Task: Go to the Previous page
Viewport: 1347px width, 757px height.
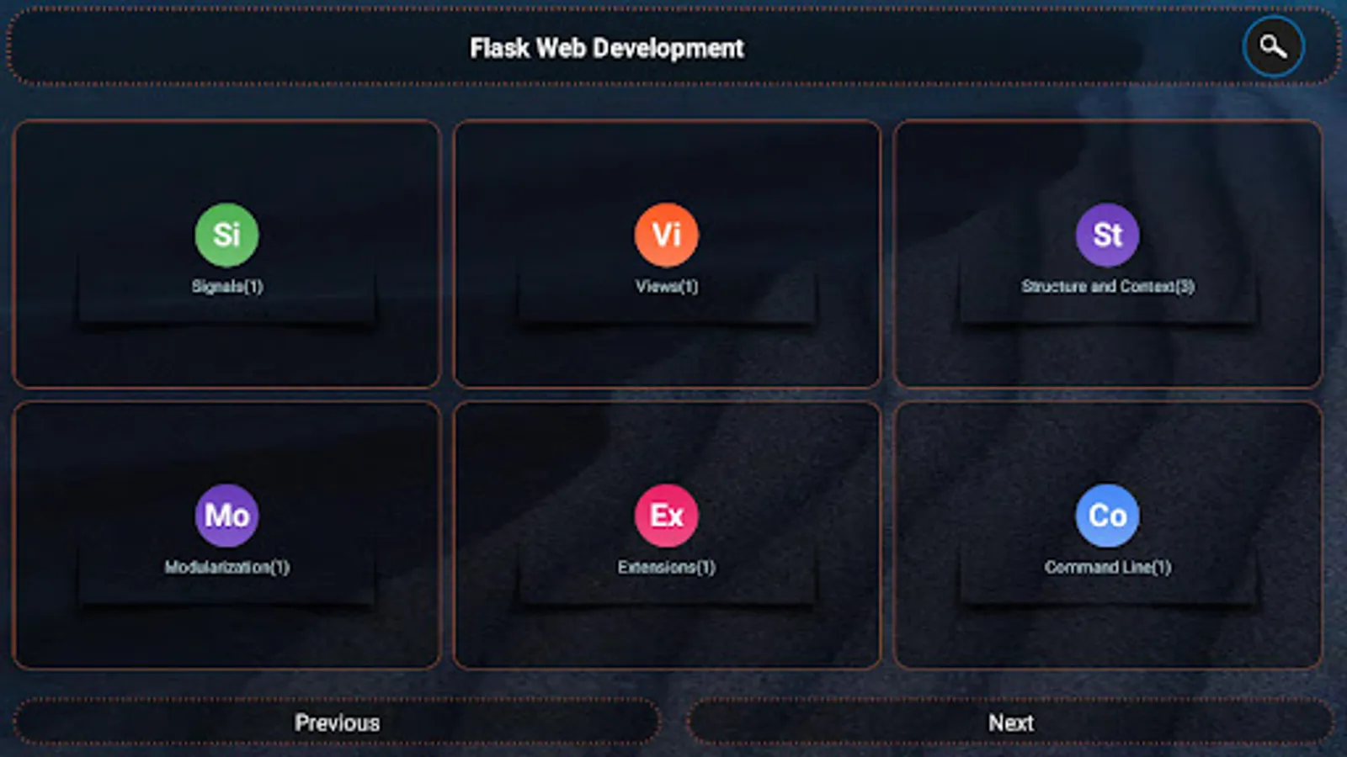Action: click(337, 723)
